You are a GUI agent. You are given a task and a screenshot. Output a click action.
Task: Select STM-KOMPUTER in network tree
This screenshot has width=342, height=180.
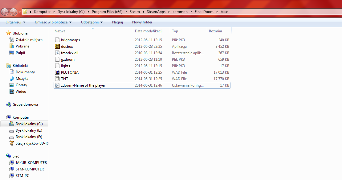click(x=30, y=169)
